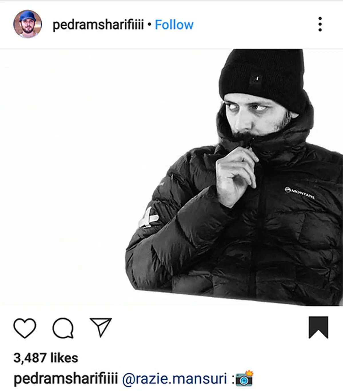Share post using paper plane icon
The height and width of the screenshot is (391, 343).
coord(101,327)
